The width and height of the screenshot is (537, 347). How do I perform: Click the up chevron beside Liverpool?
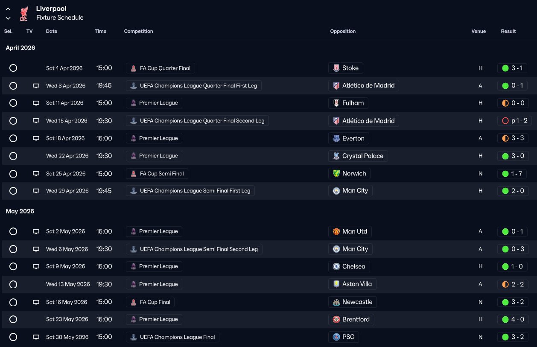click(8, 9)
